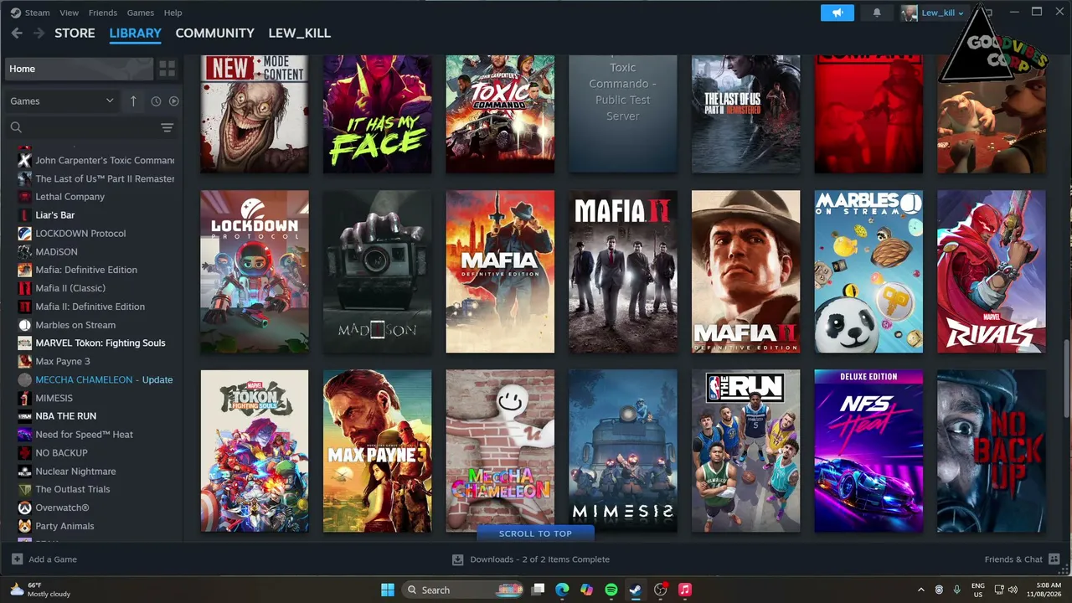Open the Marvel Rivals cover

click(x=992, y=271)
